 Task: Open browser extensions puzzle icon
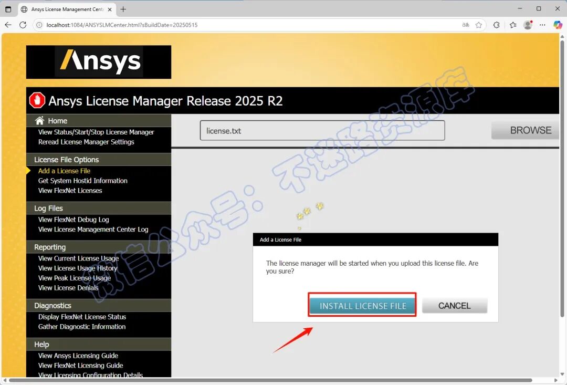(497, 25)
